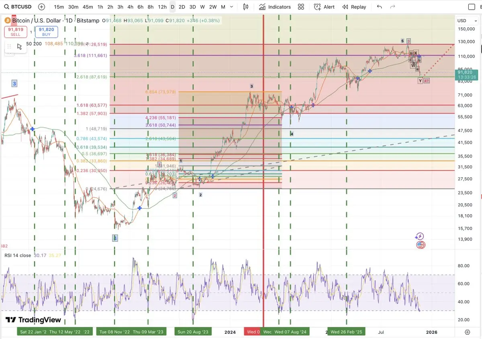Click the purple lightning event icon
Viewport: 482px width, 339px height.
pos(420,236)
